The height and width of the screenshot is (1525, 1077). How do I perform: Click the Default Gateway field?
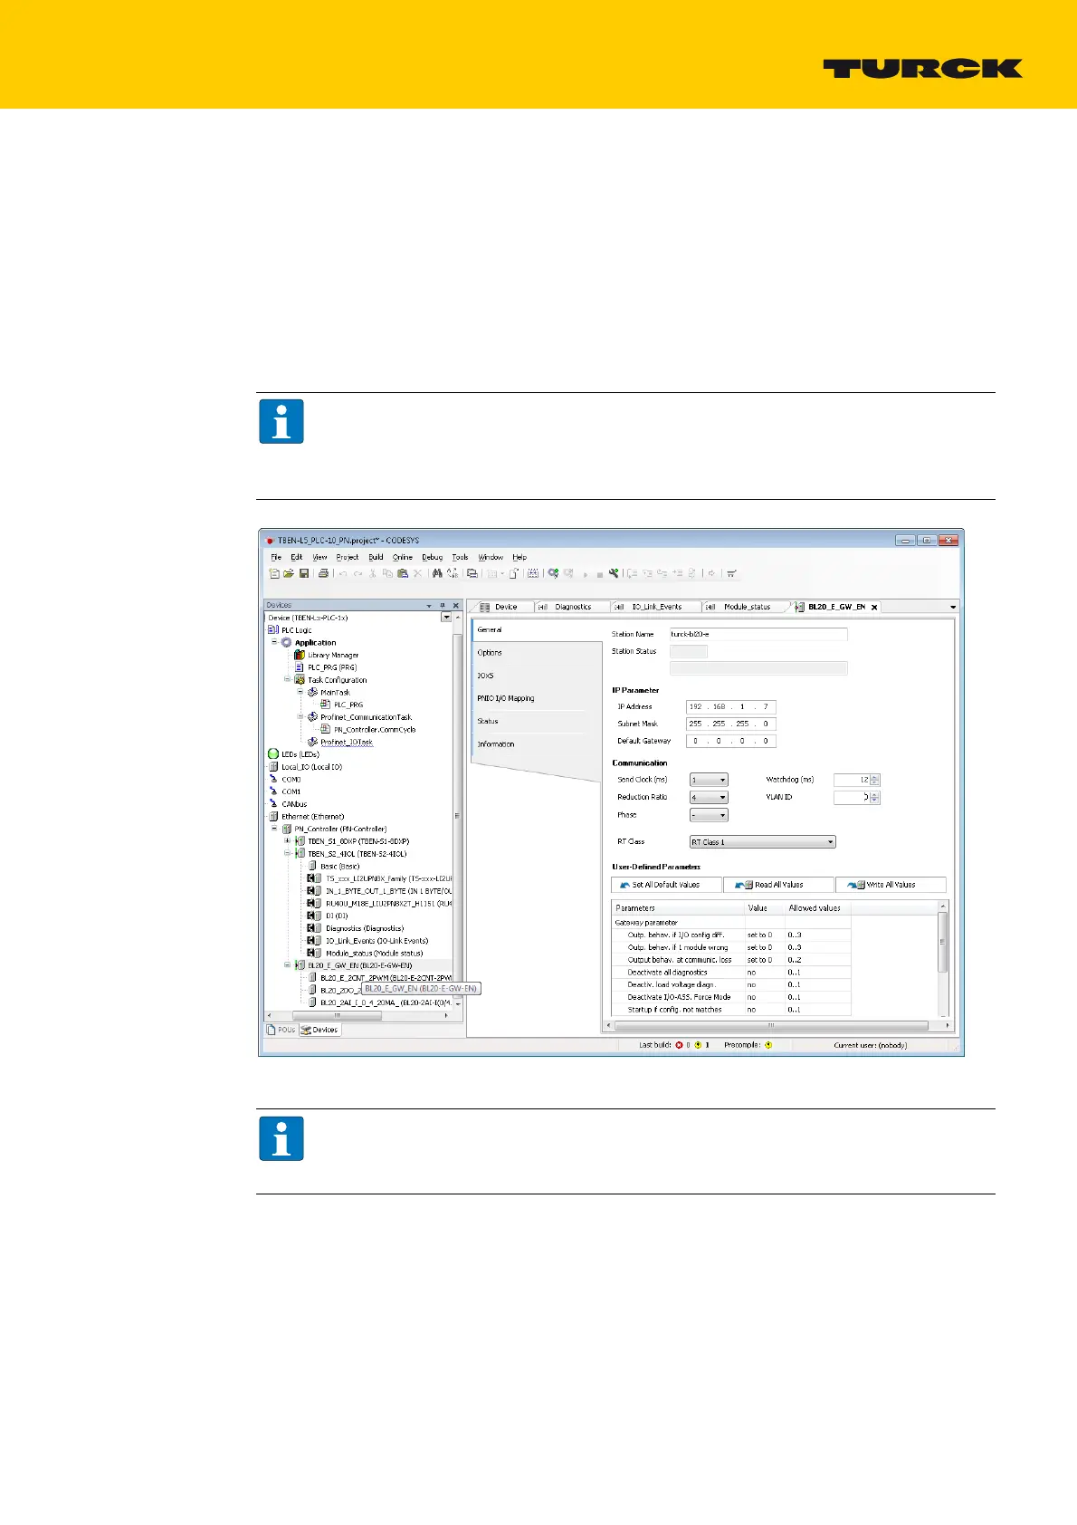(x=731, y=741)
